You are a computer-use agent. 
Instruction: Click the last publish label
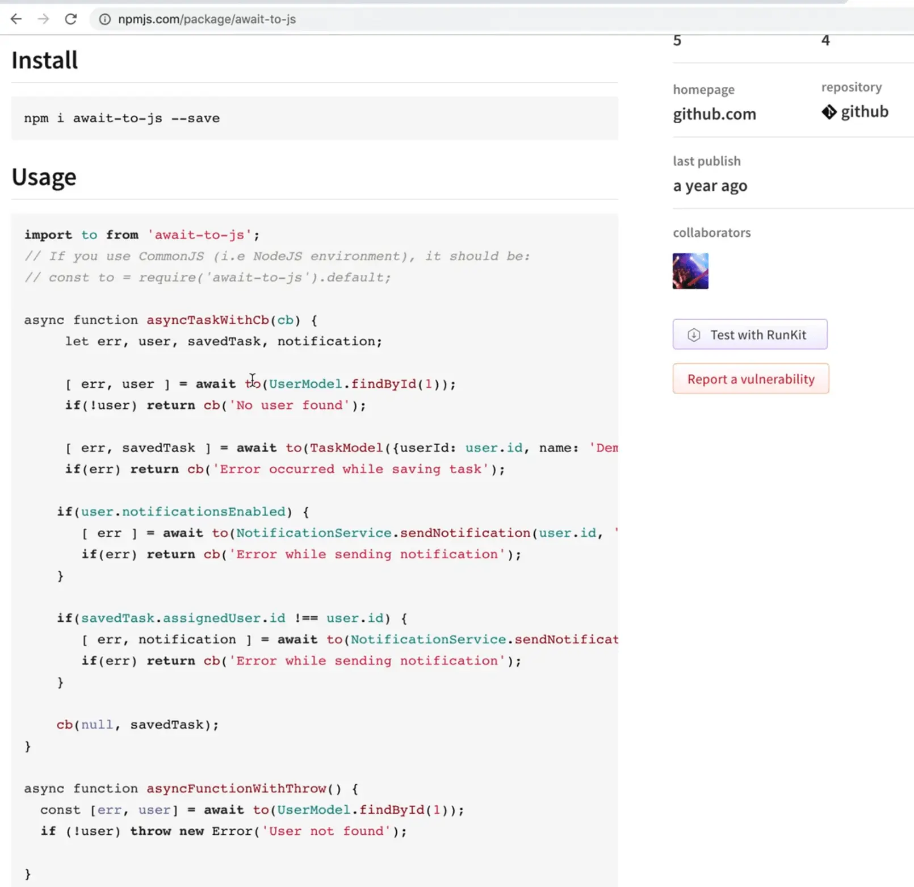[706, 161]
